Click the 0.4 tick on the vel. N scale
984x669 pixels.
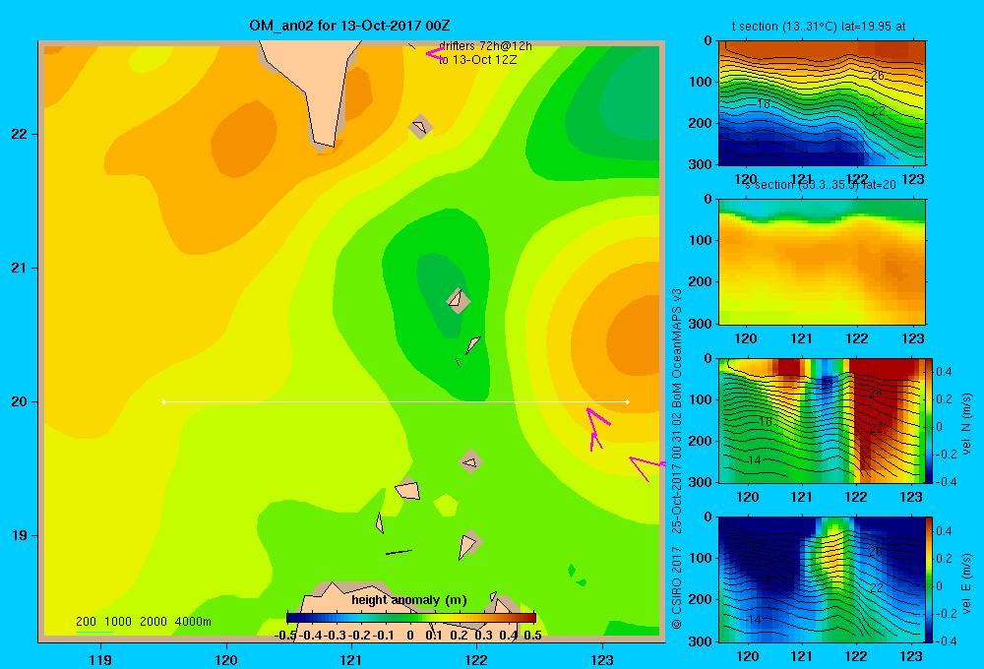coord(944,372)
